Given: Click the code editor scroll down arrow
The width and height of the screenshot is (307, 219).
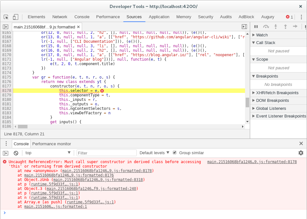Looking at the screenshot, I should click(247, 122).
